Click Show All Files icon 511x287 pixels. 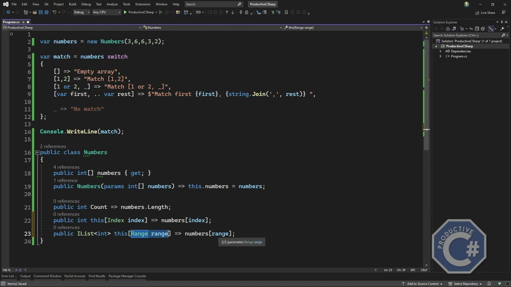point(483,29)
